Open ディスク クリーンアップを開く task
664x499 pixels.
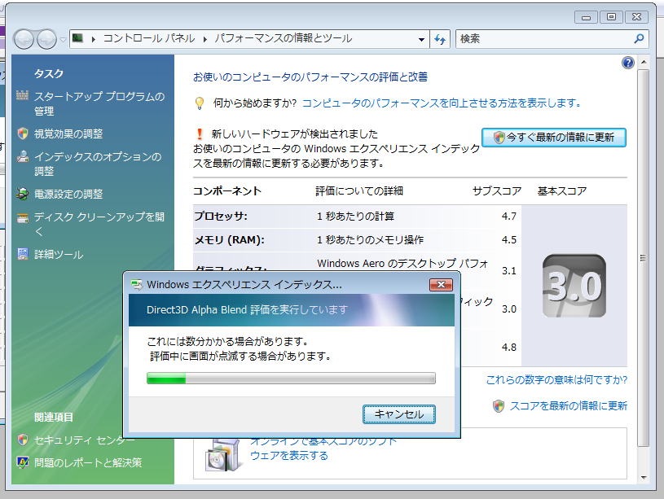pyautogui.click(x=99, y=224)
